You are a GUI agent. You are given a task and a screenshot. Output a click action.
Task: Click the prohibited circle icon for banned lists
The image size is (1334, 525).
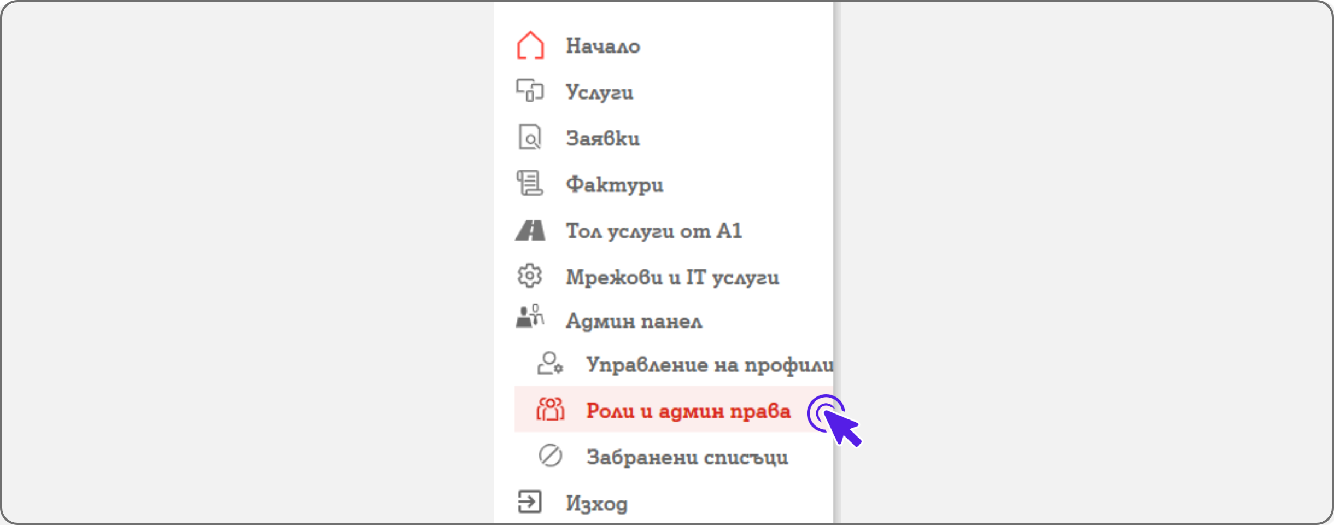(x=550, y=456)
